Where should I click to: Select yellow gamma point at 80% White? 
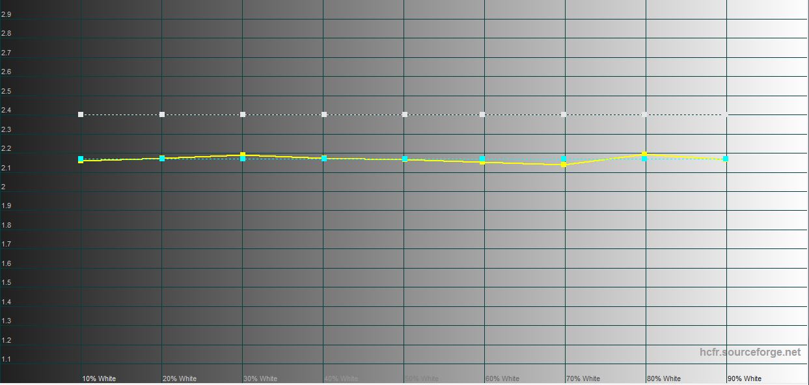tap(644, 154)
